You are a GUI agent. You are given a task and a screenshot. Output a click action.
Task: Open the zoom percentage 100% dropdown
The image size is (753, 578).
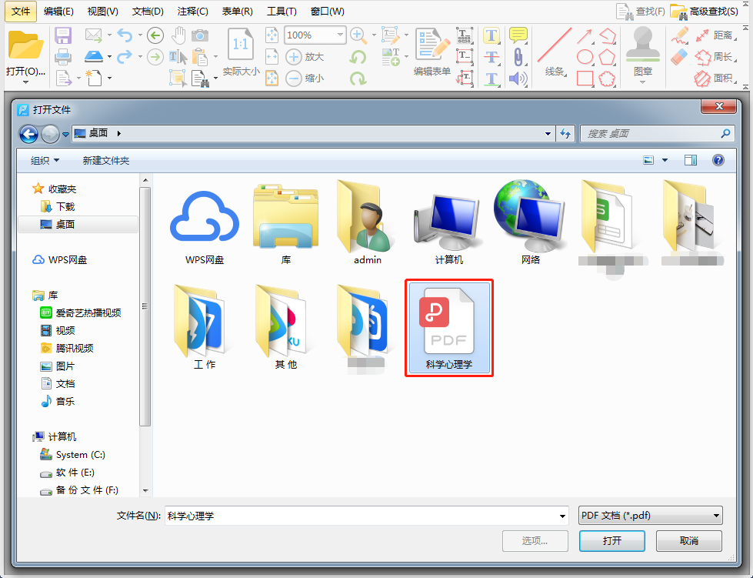click(x=340, y=35)
